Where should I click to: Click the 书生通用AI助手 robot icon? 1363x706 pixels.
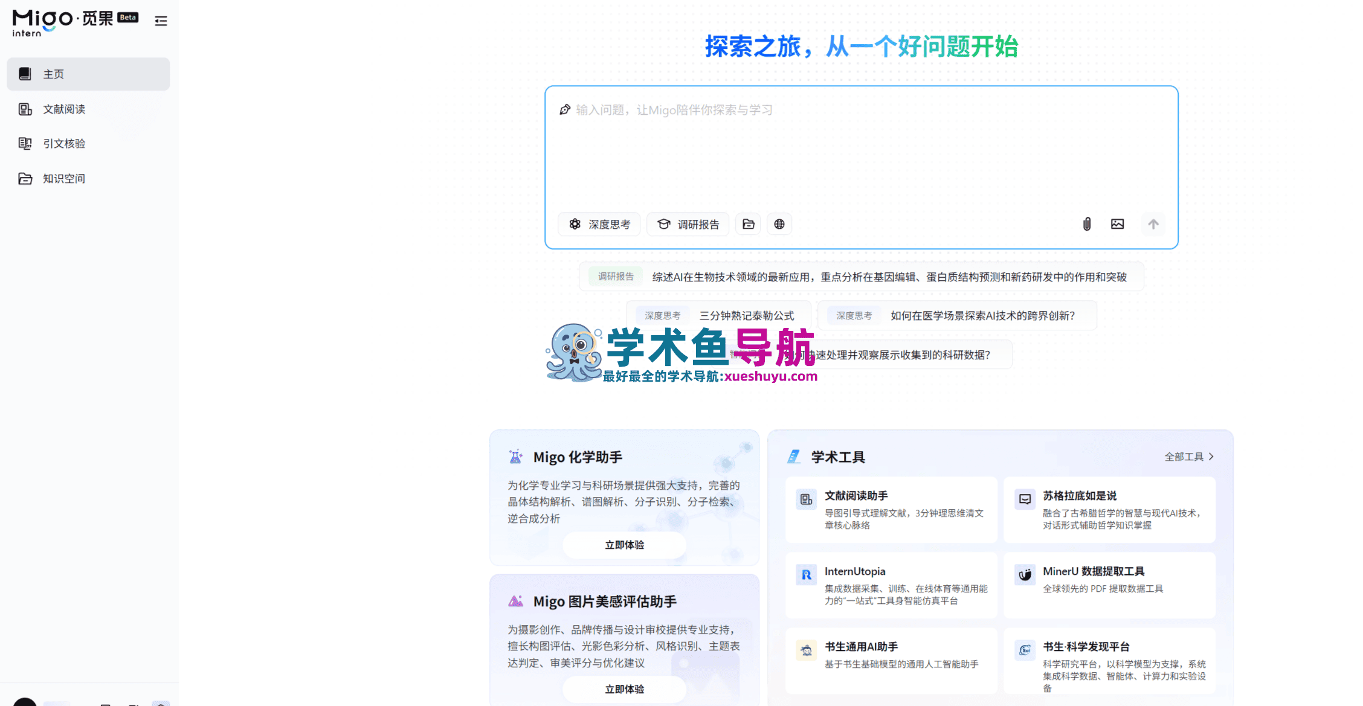[807, 651]
